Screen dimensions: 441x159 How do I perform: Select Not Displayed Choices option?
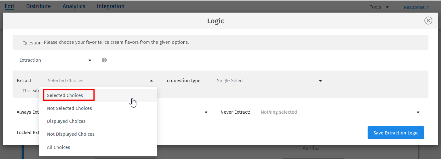[x=71, y=134]
